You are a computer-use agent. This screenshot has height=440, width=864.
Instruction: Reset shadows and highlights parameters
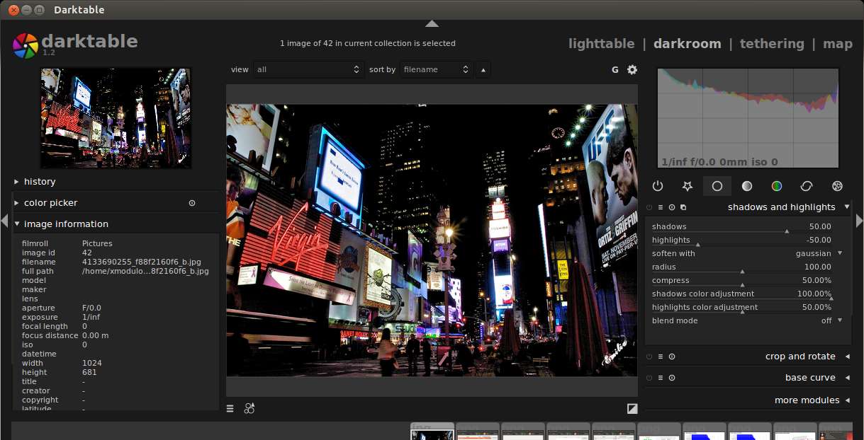pyautogui.click(x=671, y=207)
